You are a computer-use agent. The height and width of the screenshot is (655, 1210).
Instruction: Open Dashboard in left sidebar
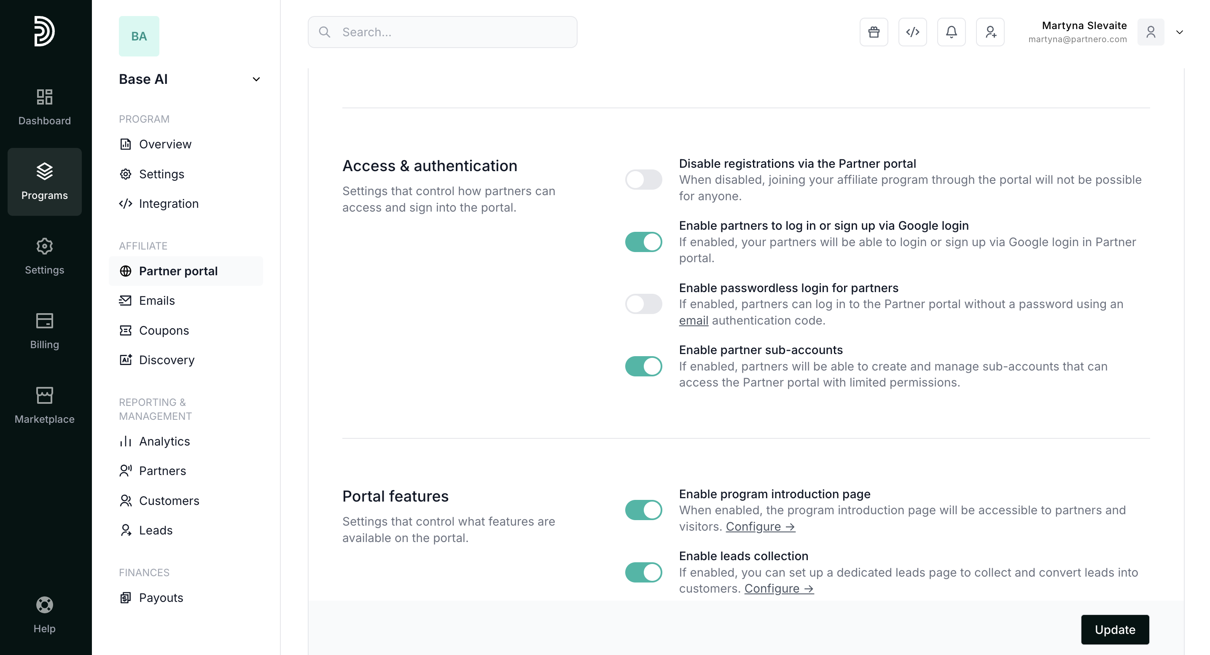point(45,107)
